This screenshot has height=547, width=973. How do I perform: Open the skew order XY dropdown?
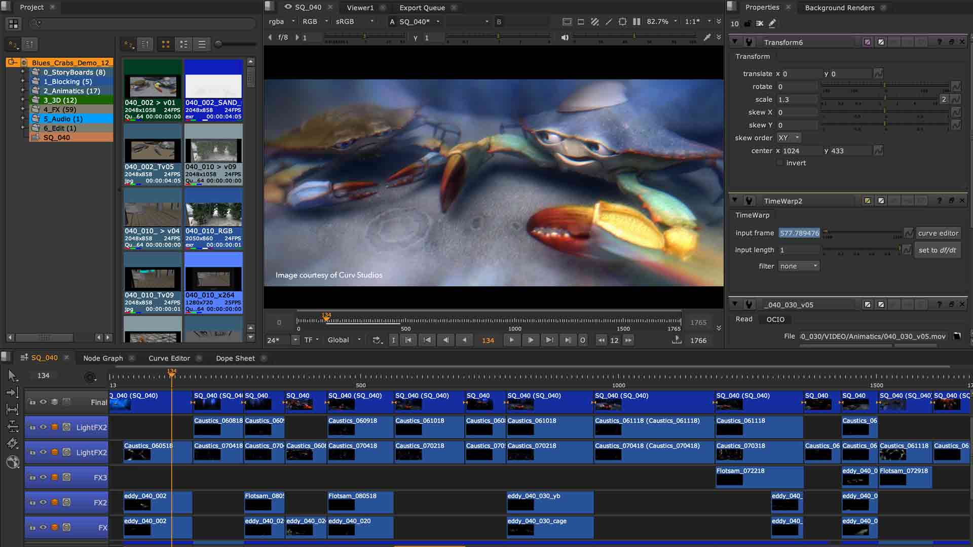[x=789, y=138]
